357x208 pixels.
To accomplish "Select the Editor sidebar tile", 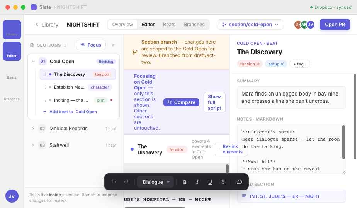I will pos(12,51).
